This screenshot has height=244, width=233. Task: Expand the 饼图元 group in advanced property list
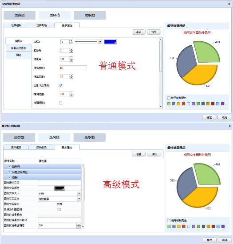click(x=10, y=167)
